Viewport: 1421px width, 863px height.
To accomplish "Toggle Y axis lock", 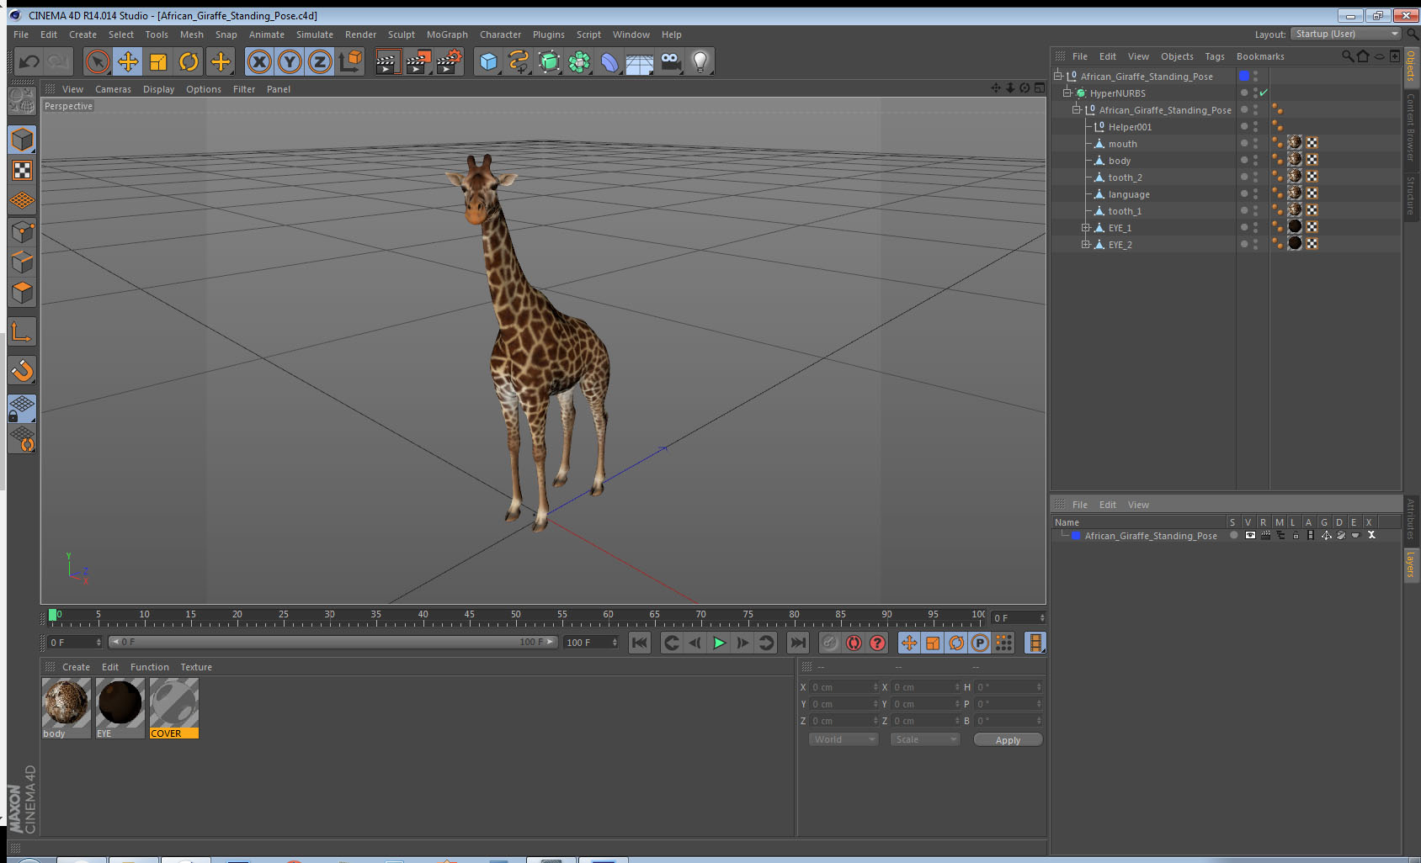I will (x=290, y=61).
